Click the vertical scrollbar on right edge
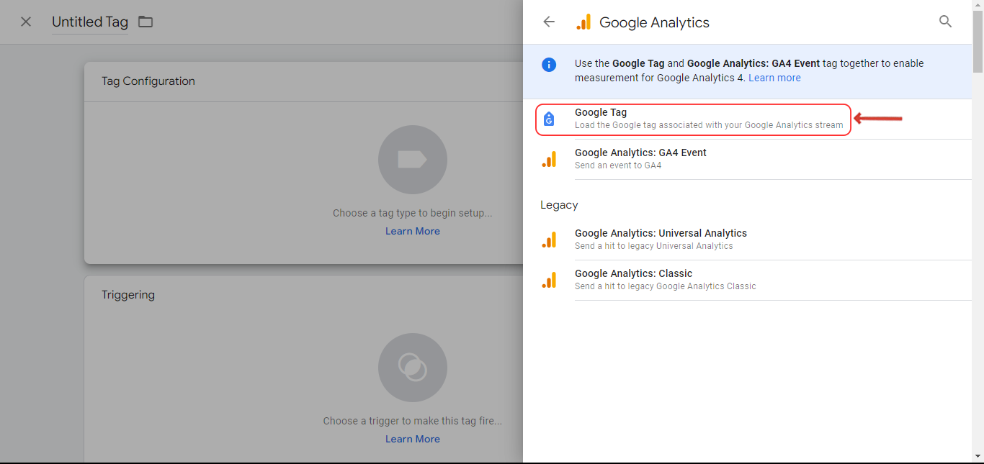 pyautogui.click(x=978, y=232)
